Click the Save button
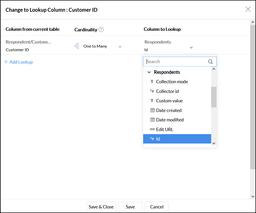This screenshot has height=213, width=256. point(130,207)
